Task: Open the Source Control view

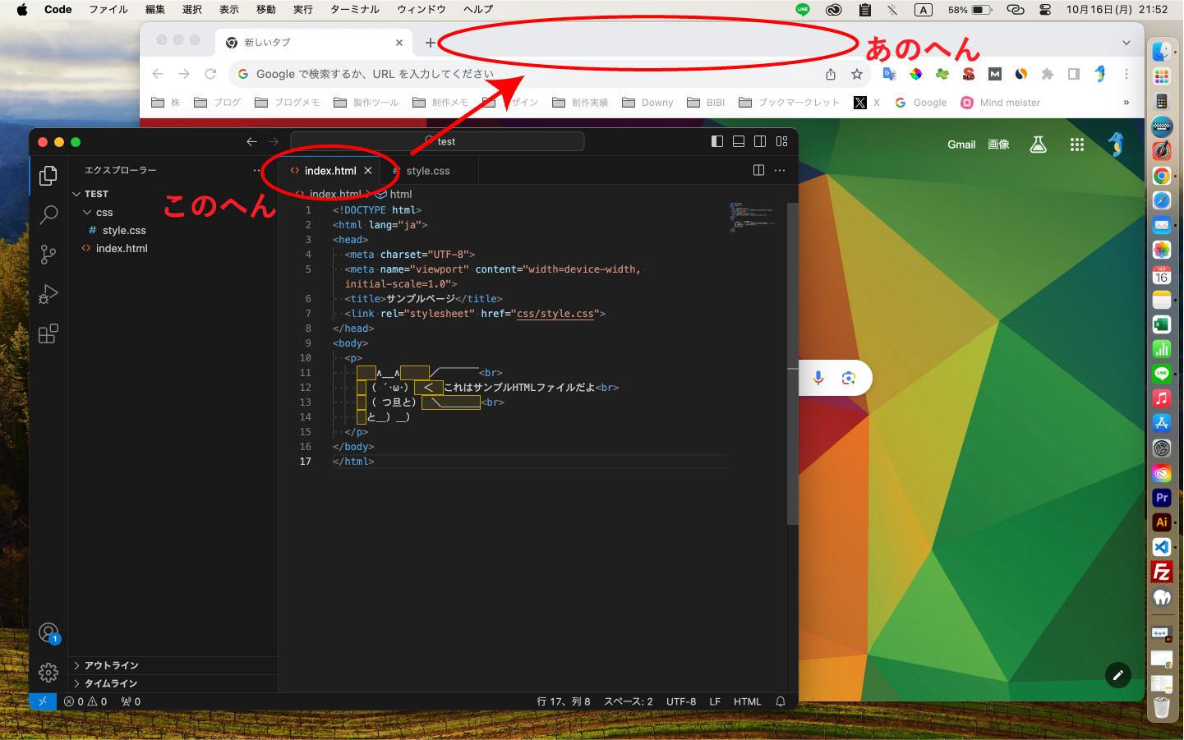Action: (x=48, y=255)
